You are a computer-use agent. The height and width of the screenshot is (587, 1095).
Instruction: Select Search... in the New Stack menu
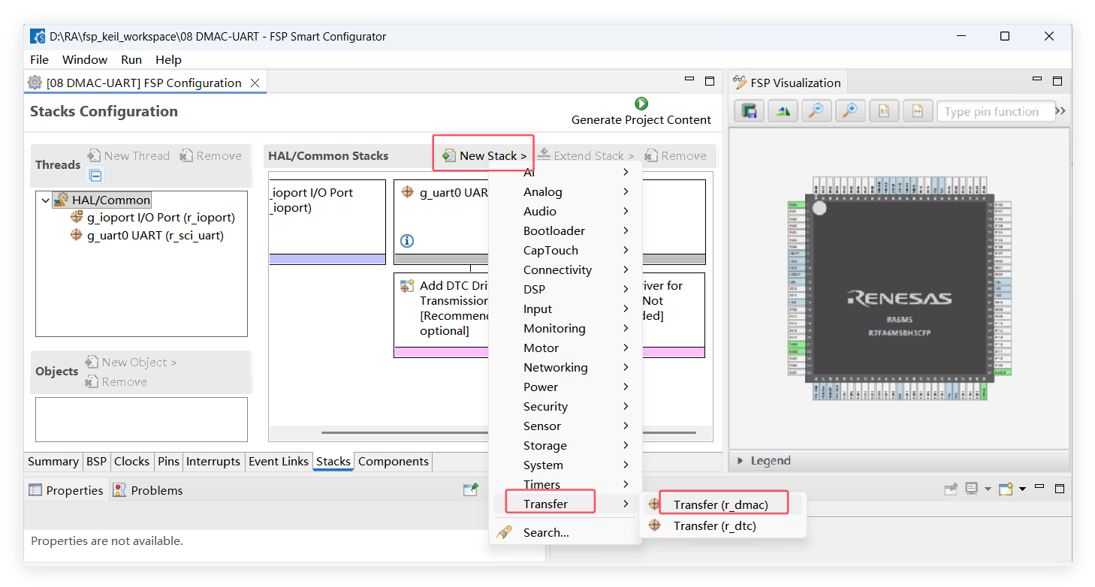coord(565,532)
